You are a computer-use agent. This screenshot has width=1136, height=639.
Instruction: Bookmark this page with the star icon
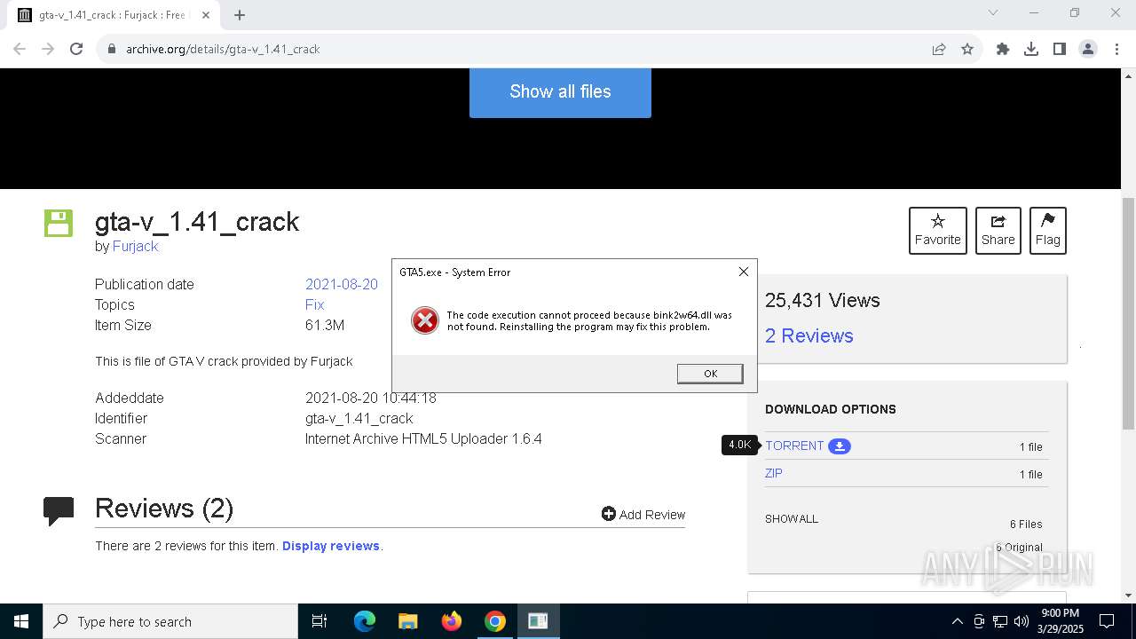pos(967,49)
